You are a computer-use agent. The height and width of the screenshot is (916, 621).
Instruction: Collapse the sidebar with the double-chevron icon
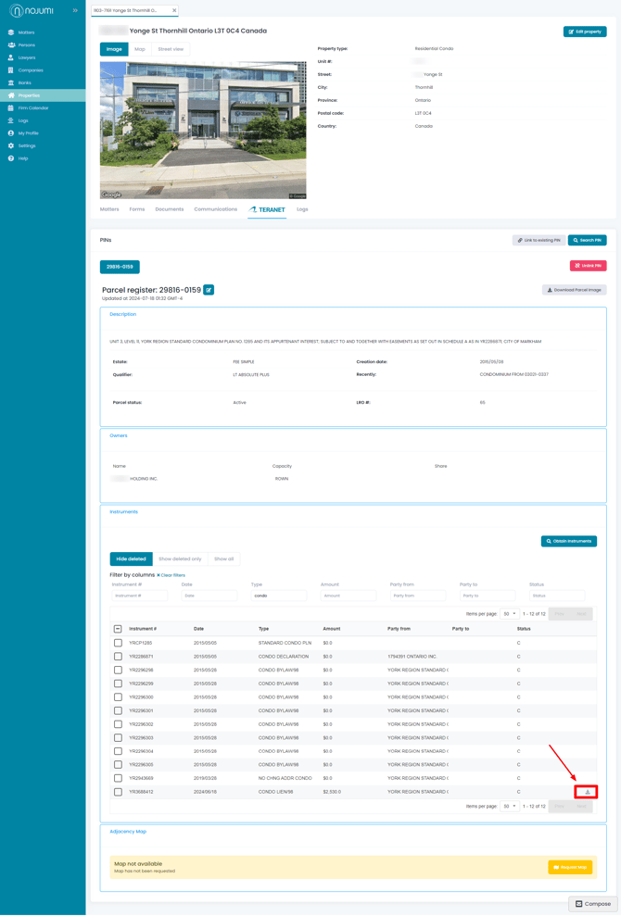[75, 10]
